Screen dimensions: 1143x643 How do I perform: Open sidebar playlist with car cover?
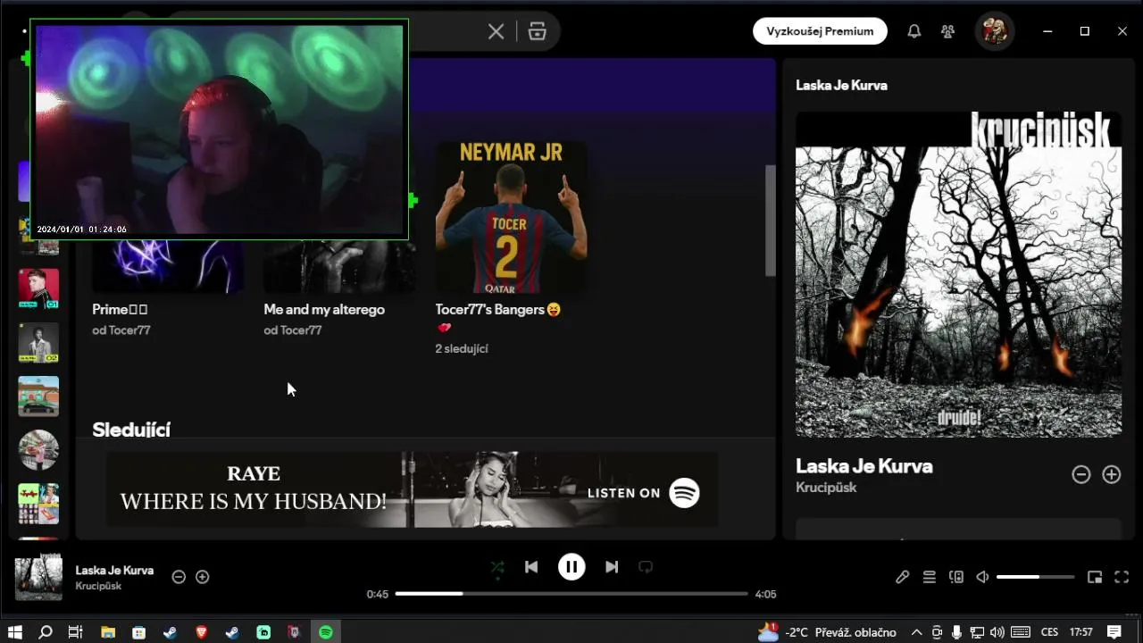click(x=38, y=396)
